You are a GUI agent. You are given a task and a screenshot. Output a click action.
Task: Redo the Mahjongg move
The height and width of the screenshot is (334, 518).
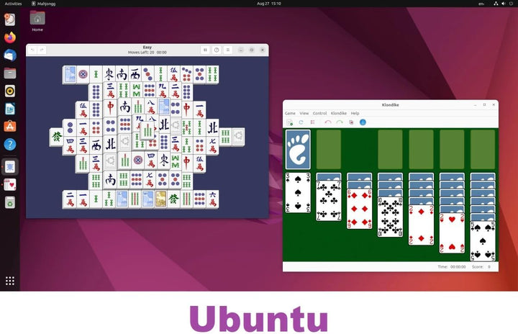click(42, 50)
